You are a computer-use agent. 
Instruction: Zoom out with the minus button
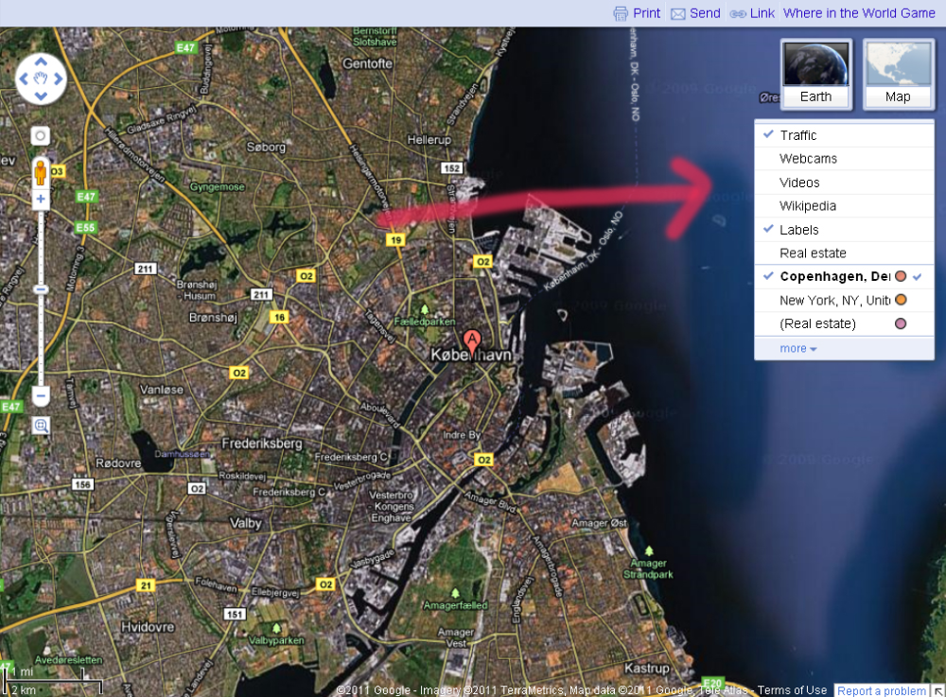tap(41, 396)
